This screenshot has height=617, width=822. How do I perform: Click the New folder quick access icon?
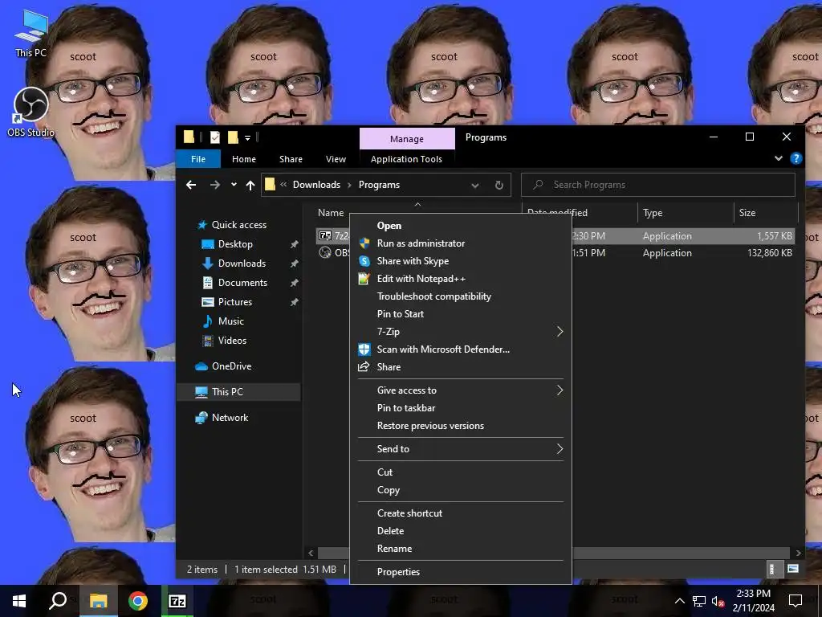coord(233,137)
